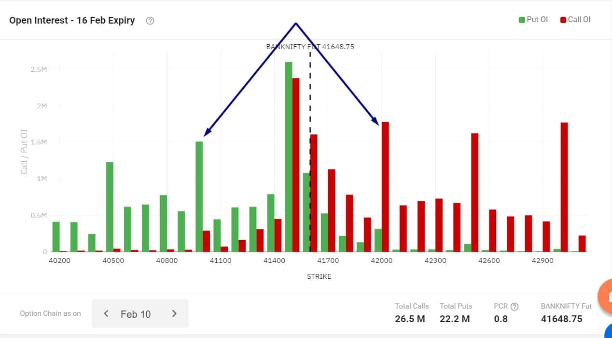Screen dimensions: 612x338
Task: Click the Total Puts 22.2 M value
Action: click(455, 319)
